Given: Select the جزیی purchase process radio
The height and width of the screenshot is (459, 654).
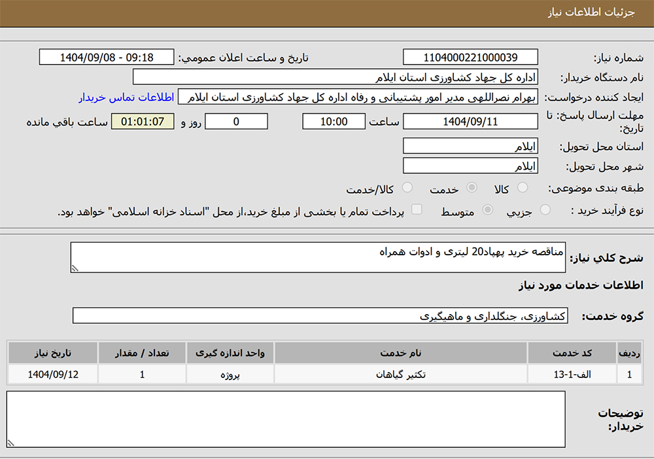Looking at the screenshot, I should (x=545, y=210).
